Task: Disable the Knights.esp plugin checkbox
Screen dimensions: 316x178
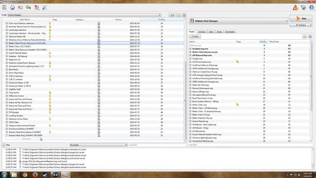Action: [190, 59]
